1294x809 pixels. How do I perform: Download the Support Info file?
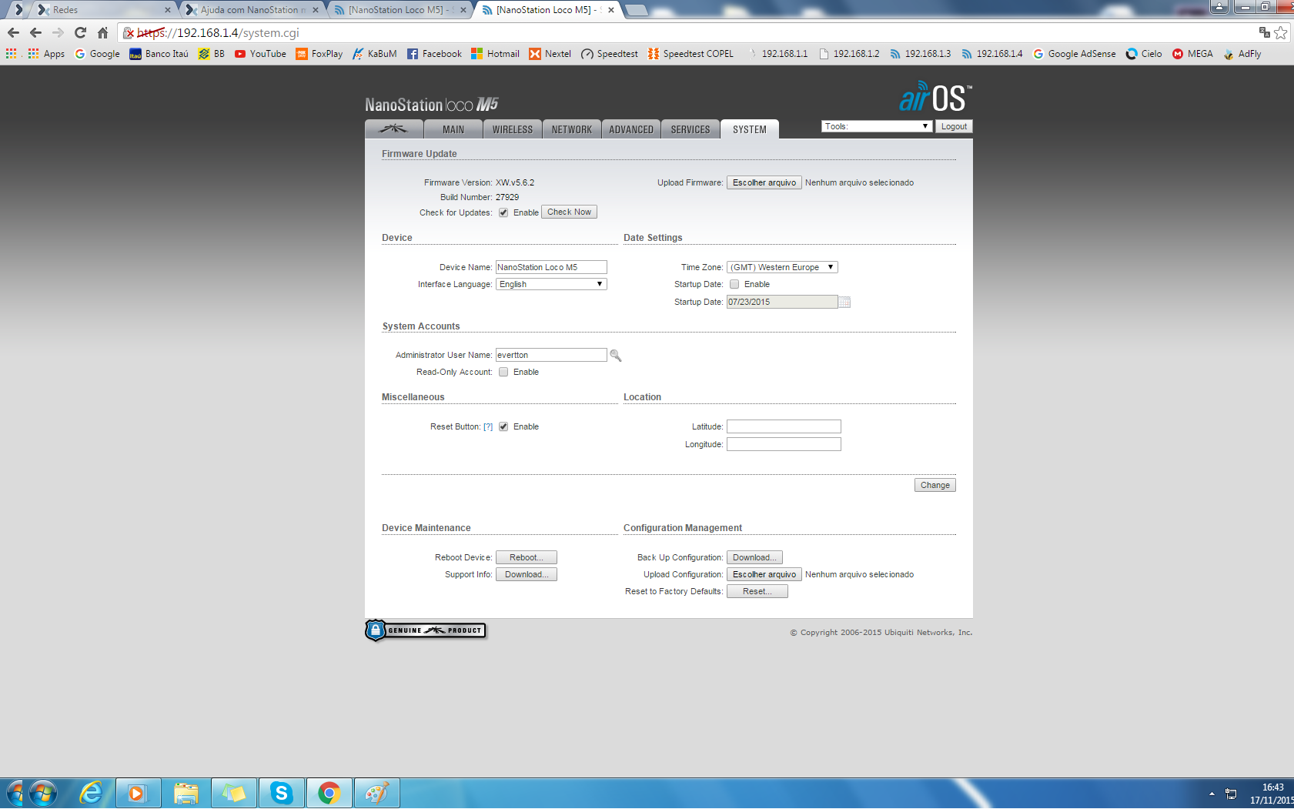[526, 574]
